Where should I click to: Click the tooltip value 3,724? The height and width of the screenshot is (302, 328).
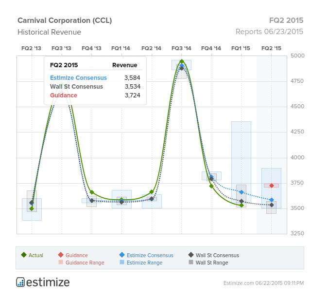pyautogui.click(x=133, y=95)
